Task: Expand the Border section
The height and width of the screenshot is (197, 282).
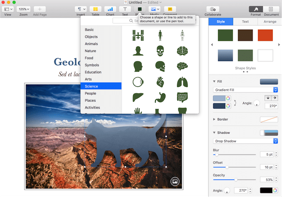Action: [x=215, y=119]
